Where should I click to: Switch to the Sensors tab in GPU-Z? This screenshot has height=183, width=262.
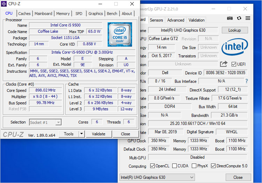click(x=157, y=20)
